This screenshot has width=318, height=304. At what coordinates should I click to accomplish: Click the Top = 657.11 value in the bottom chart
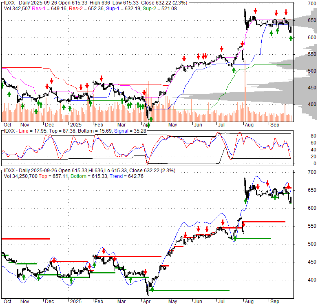(x=53, y=176)
